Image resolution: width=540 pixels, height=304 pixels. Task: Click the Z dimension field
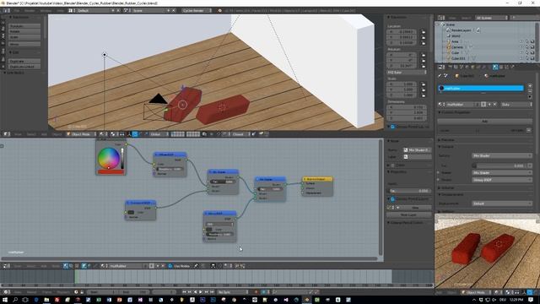(407, 118)
